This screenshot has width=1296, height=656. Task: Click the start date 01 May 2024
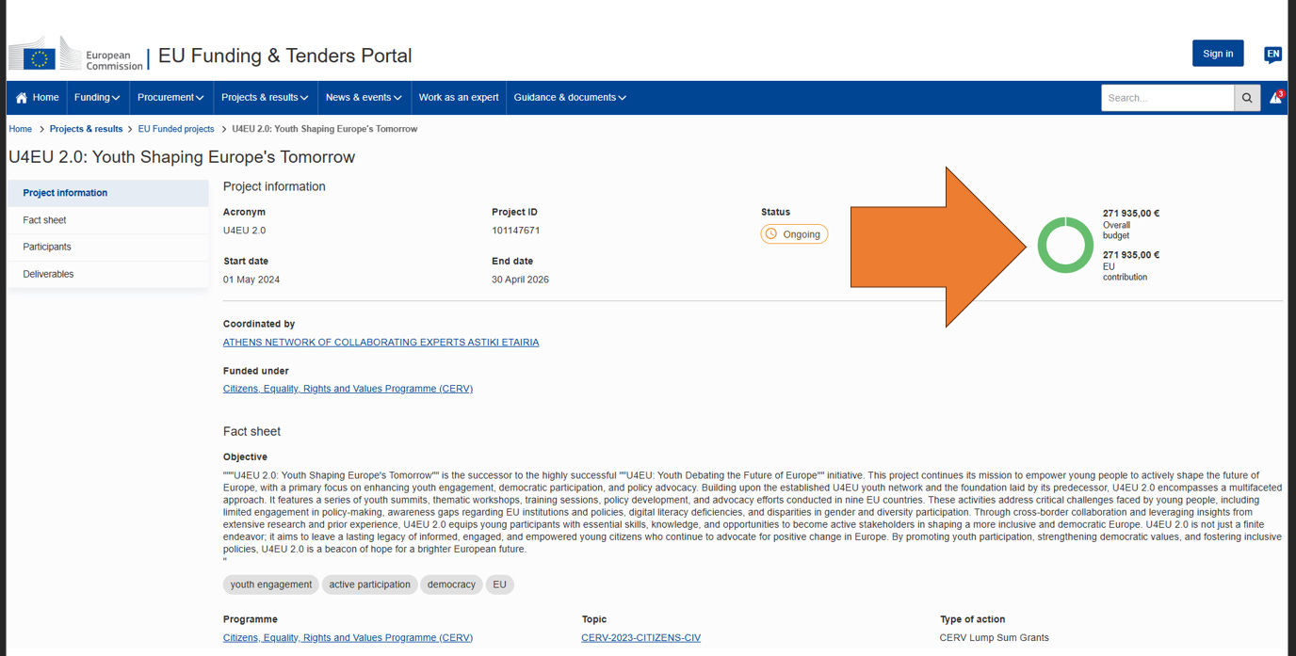(251, 280)
